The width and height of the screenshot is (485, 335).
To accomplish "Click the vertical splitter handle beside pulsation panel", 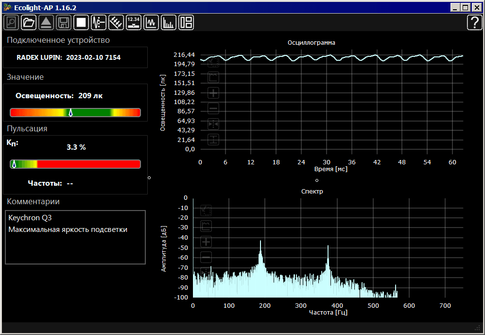I will click(x=149, y=177).
